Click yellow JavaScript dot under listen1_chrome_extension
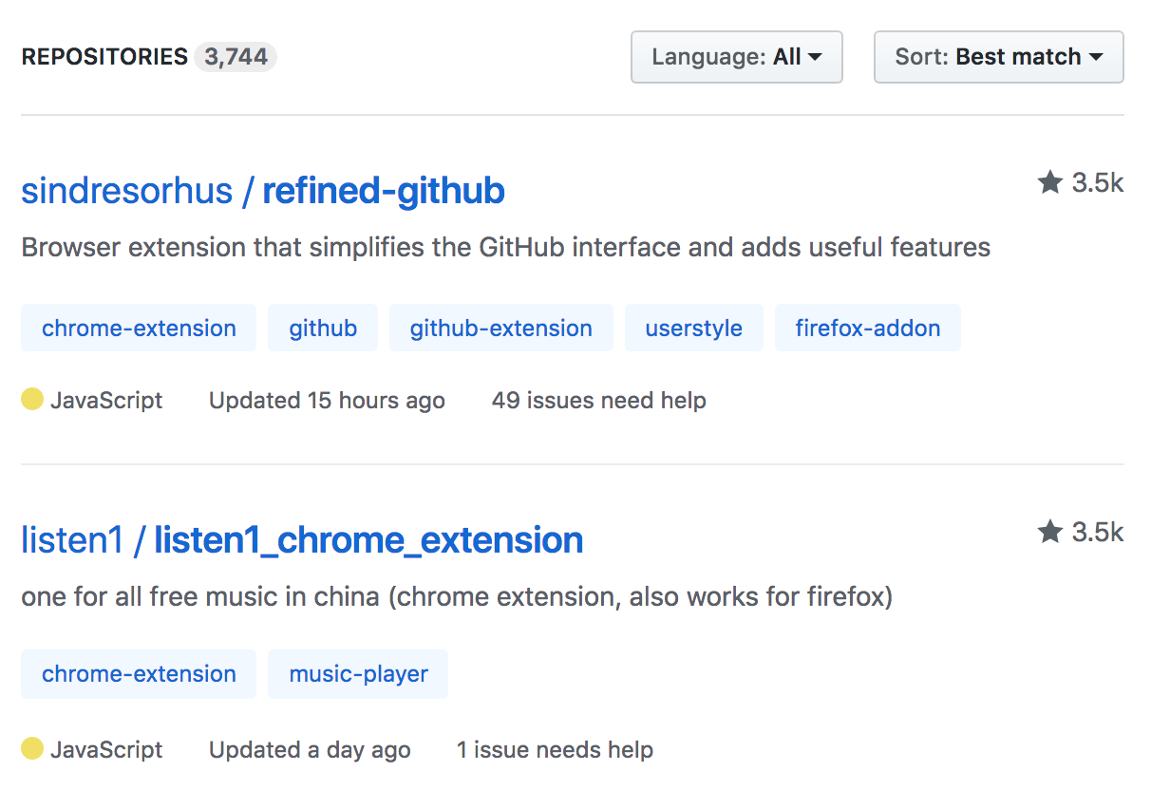The height and width of the screenshot is (790, 1151). 32,749
